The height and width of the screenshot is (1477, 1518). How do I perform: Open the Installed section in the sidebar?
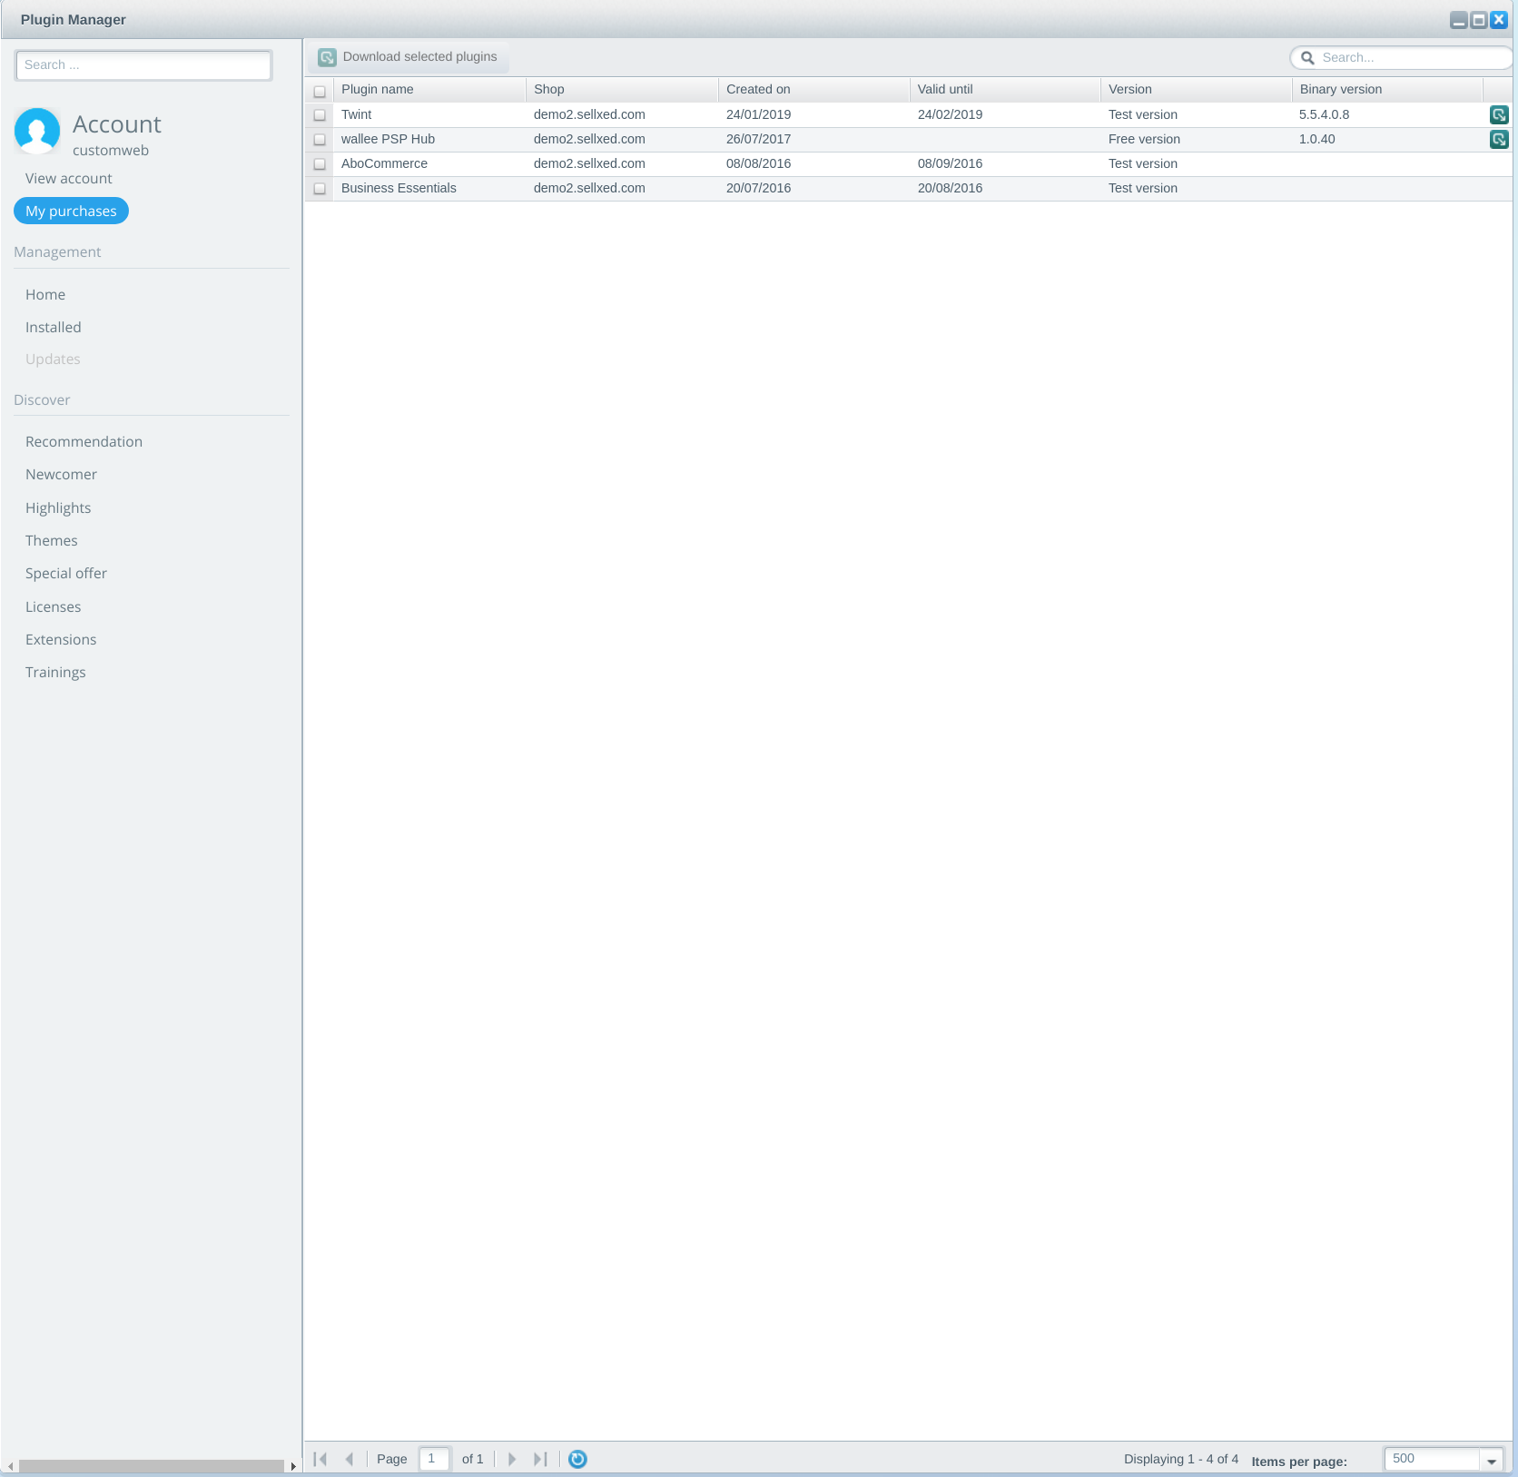(x=54, y=327)
